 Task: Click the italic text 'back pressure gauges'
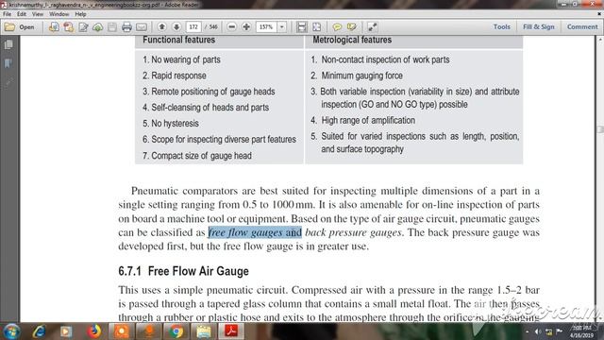point(353,232)
